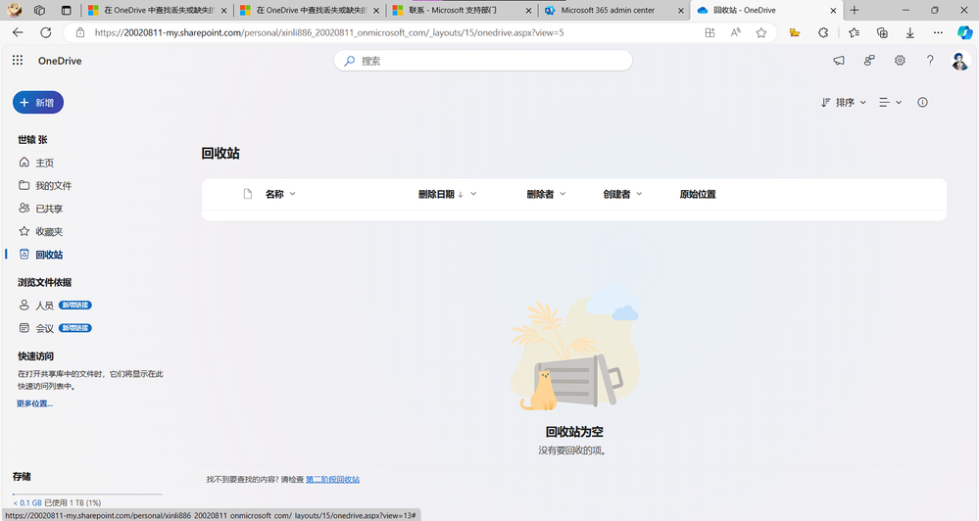Close the 回收站 - OneDrive tab
Screen dimensions: 979x521
833,10
